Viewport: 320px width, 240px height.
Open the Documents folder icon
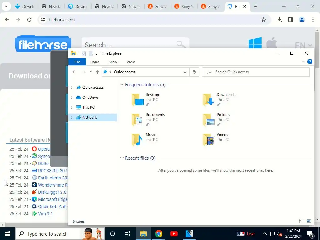(x=137, y=120)
